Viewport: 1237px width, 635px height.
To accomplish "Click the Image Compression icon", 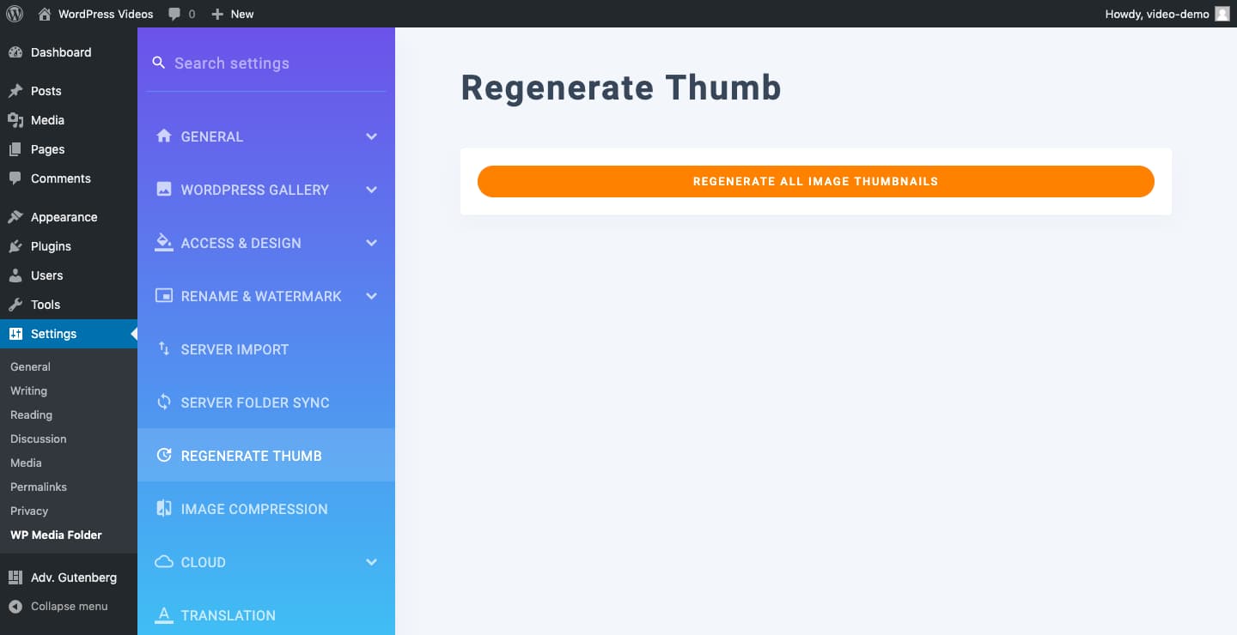I will (x=163, y=509).
